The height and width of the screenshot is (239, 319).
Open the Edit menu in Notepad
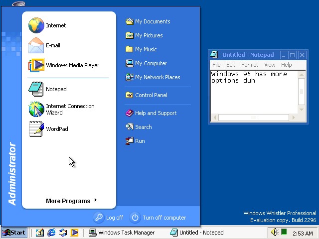pos(231,65)
